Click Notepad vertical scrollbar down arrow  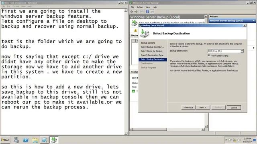tap(126, 133)
